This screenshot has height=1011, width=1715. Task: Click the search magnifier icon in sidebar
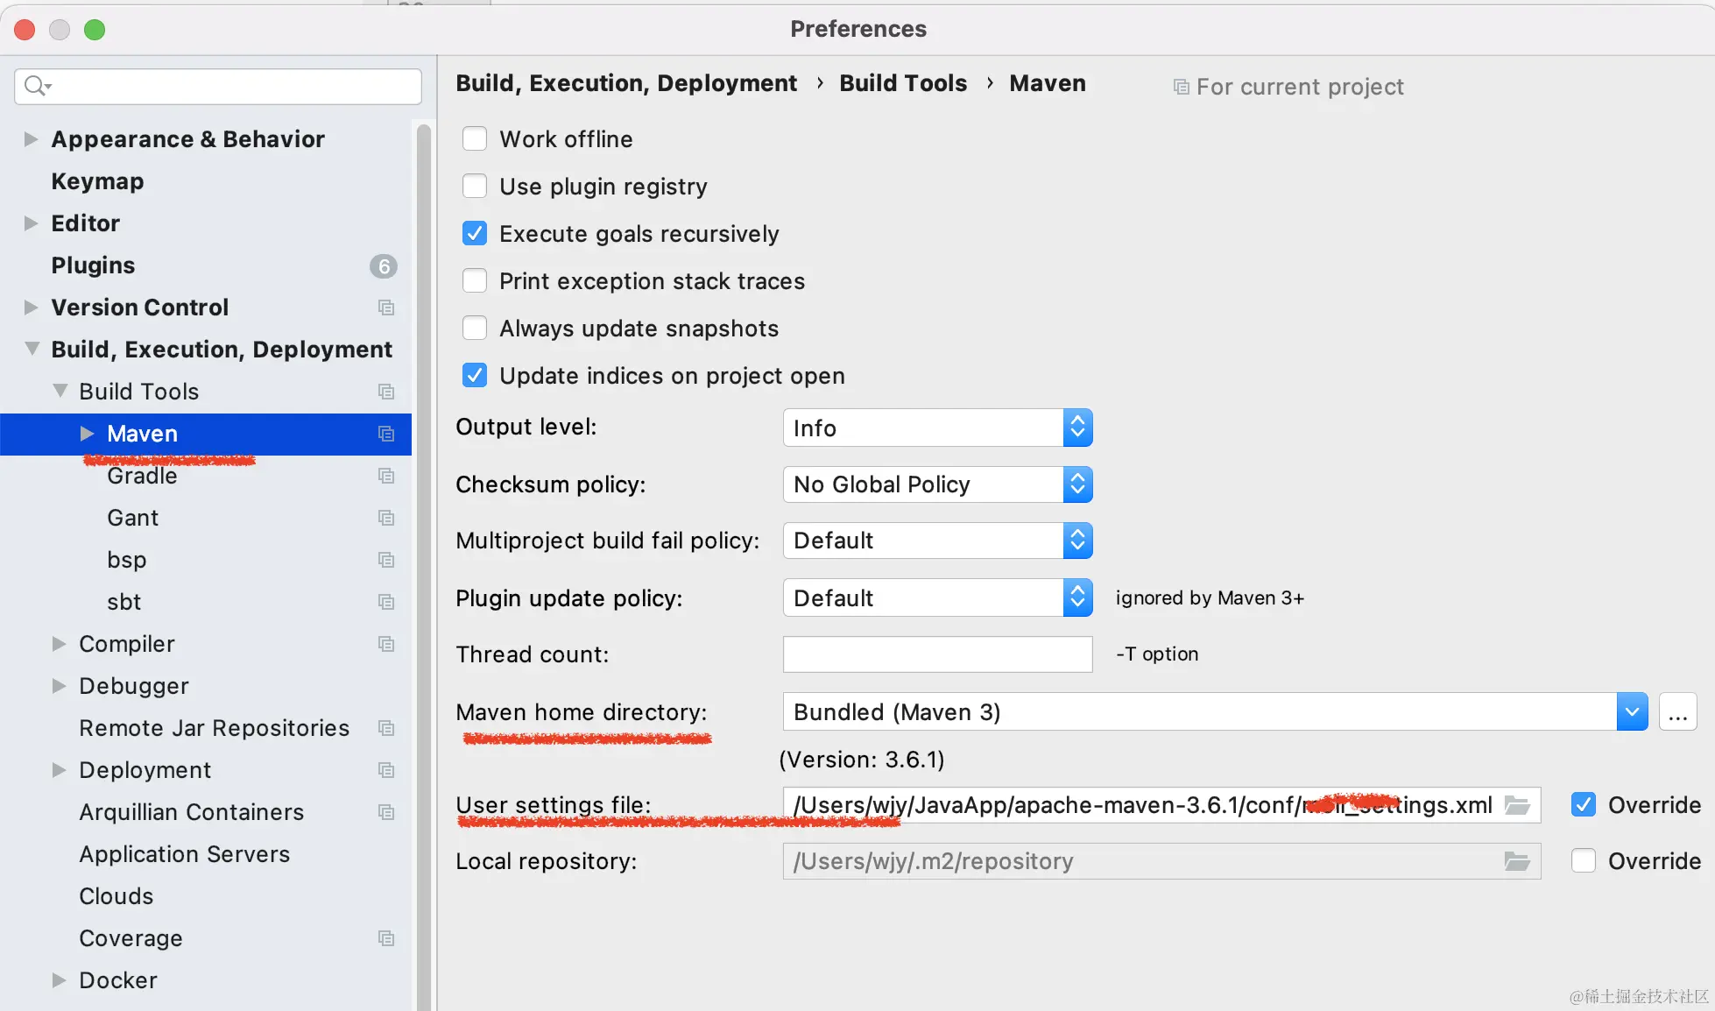[x=37, y=86]
